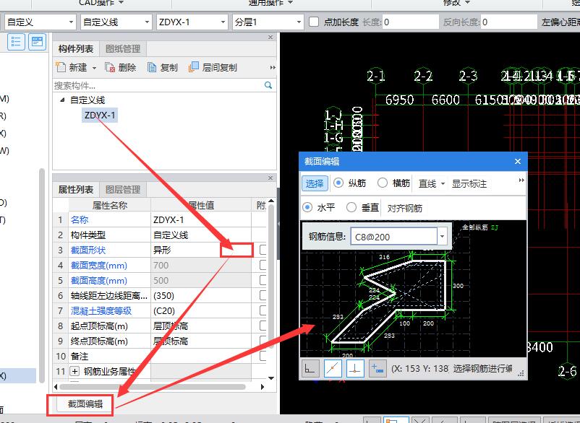Open the CAD操作 ribbon group menu
Screen dimensions: 580x423
point(101,3)
